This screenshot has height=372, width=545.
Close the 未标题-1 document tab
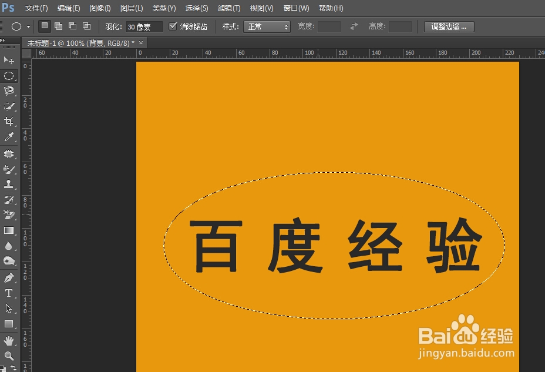pos(141,43)
